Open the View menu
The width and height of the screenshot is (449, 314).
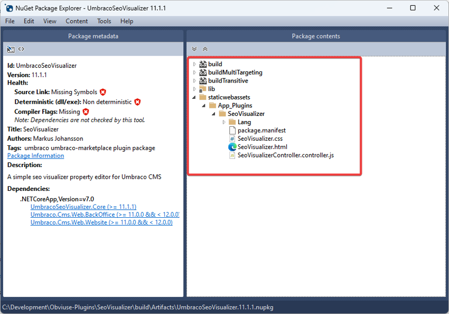[x=50, y=21]
